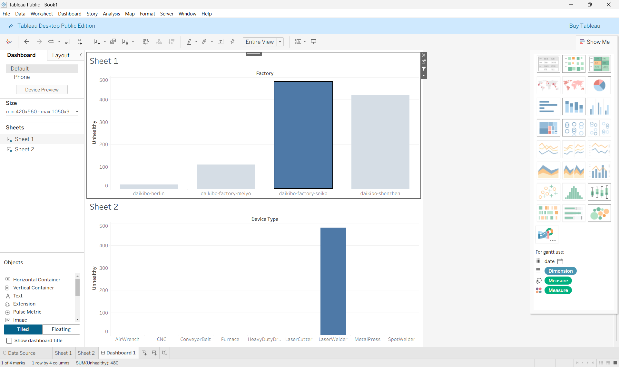The height and width of the screenshot is (367, 619).
Task: Click the Buy Tableau link
Action: click(585, 26)
